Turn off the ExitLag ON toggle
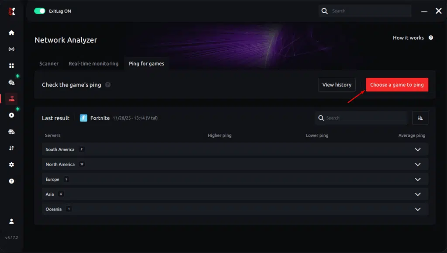 click(40, 11)
